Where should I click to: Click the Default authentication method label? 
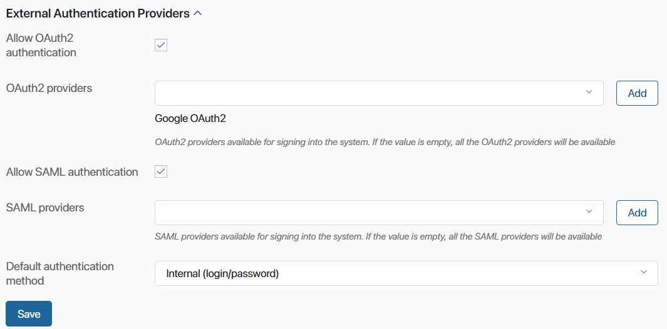(60, 274)
